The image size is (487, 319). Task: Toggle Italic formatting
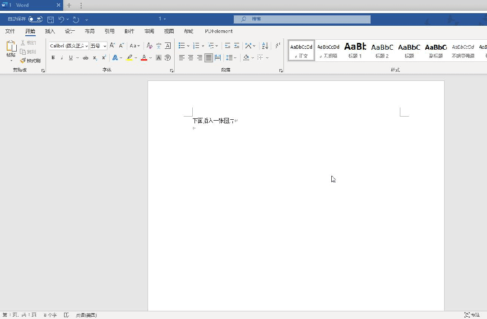pos(62,58)
